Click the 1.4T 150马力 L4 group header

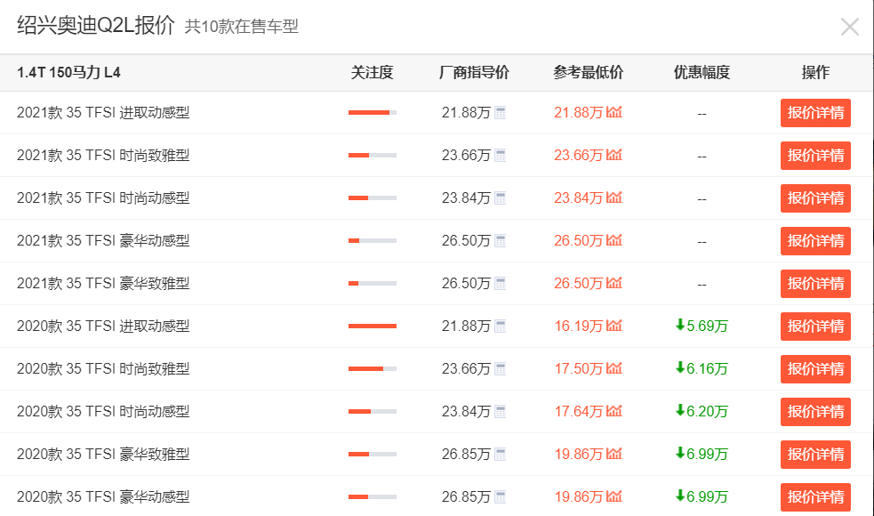pos(68,73)
